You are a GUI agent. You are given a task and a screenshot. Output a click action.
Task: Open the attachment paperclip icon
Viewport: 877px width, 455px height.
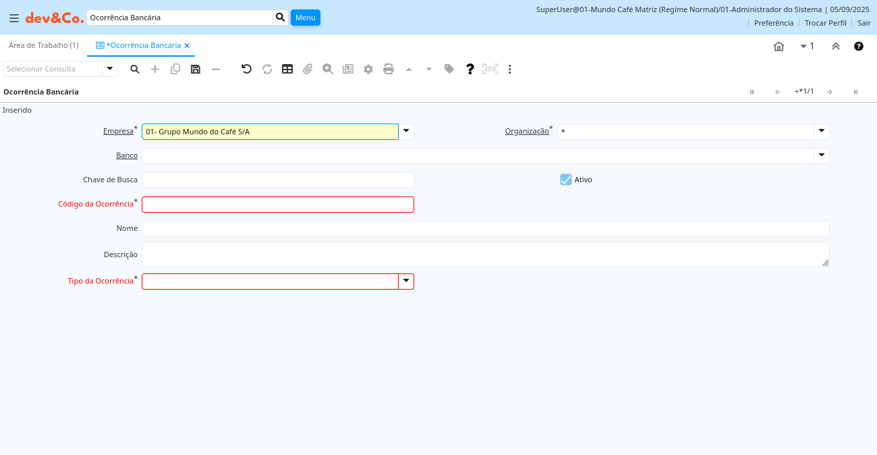tap(308, 69)
